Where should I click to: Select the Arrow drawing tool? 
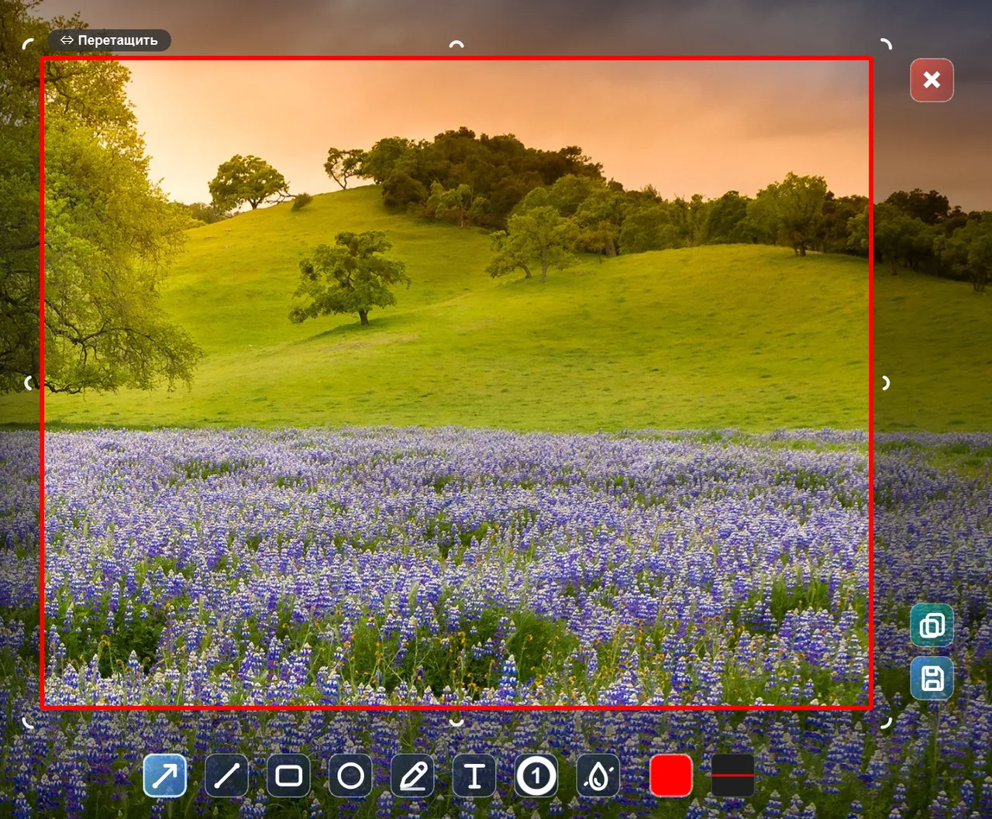click(x=165, y=776)
